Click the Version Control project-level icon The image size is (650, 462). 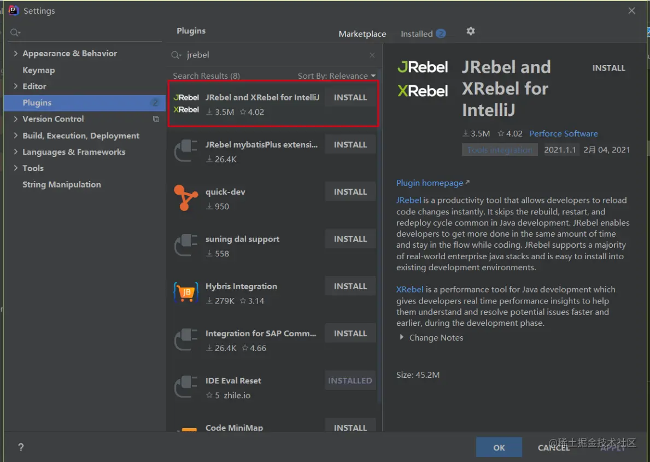[x=156, y=119]
